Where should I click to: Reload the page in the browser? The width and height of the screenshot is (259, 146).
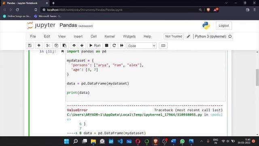(17, 10)
